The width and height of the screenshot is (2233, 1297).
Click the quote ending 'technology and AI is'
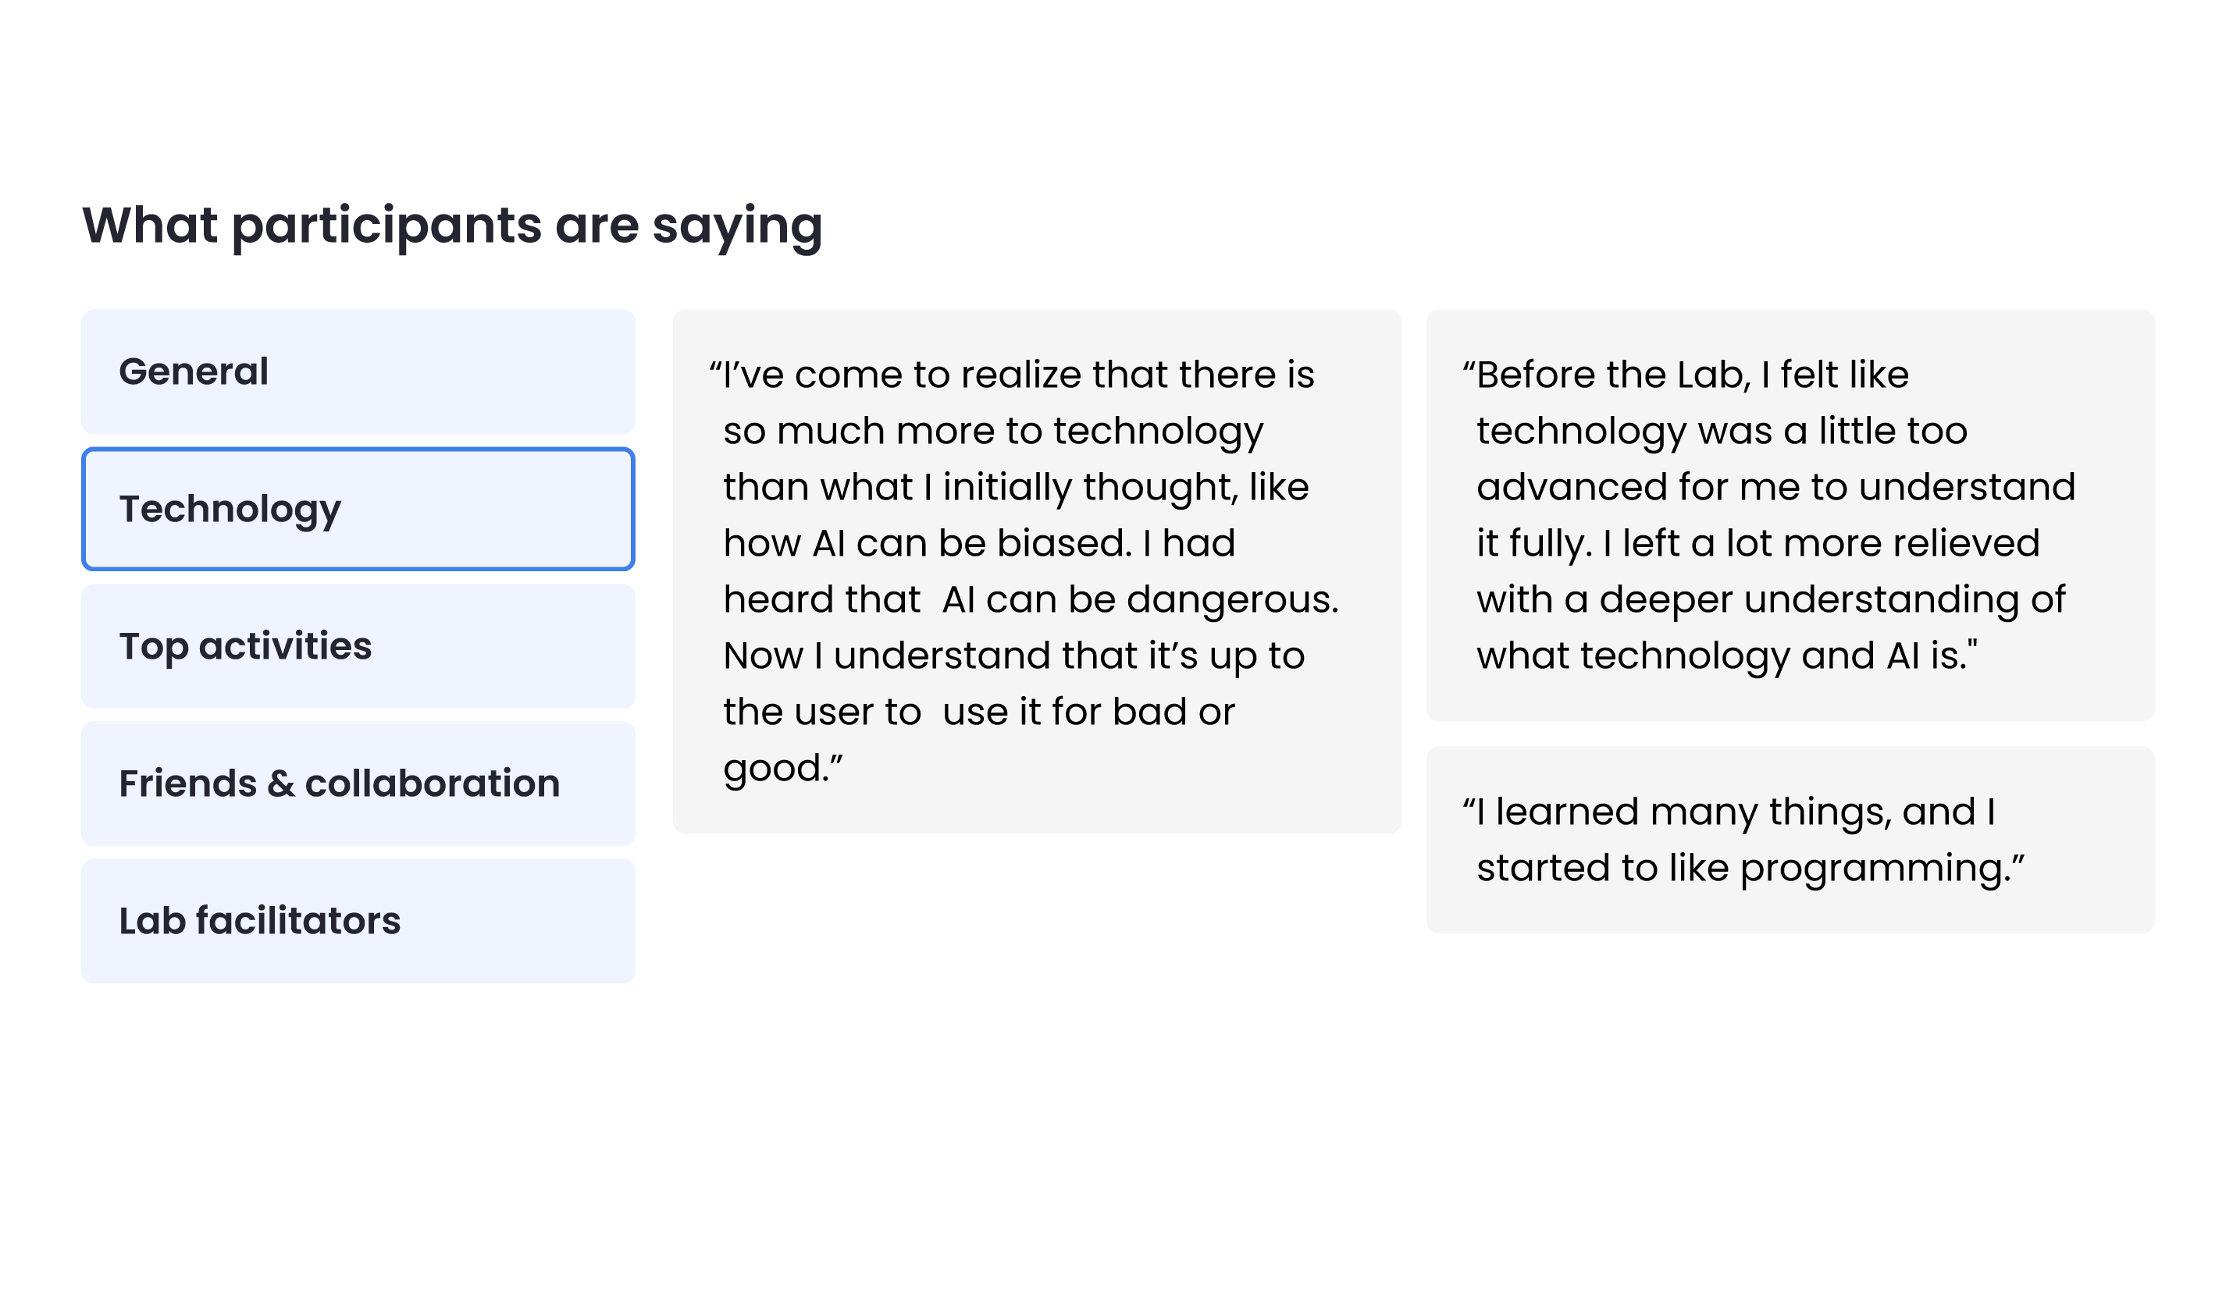pyautogui.click(x=1768, y=516)
